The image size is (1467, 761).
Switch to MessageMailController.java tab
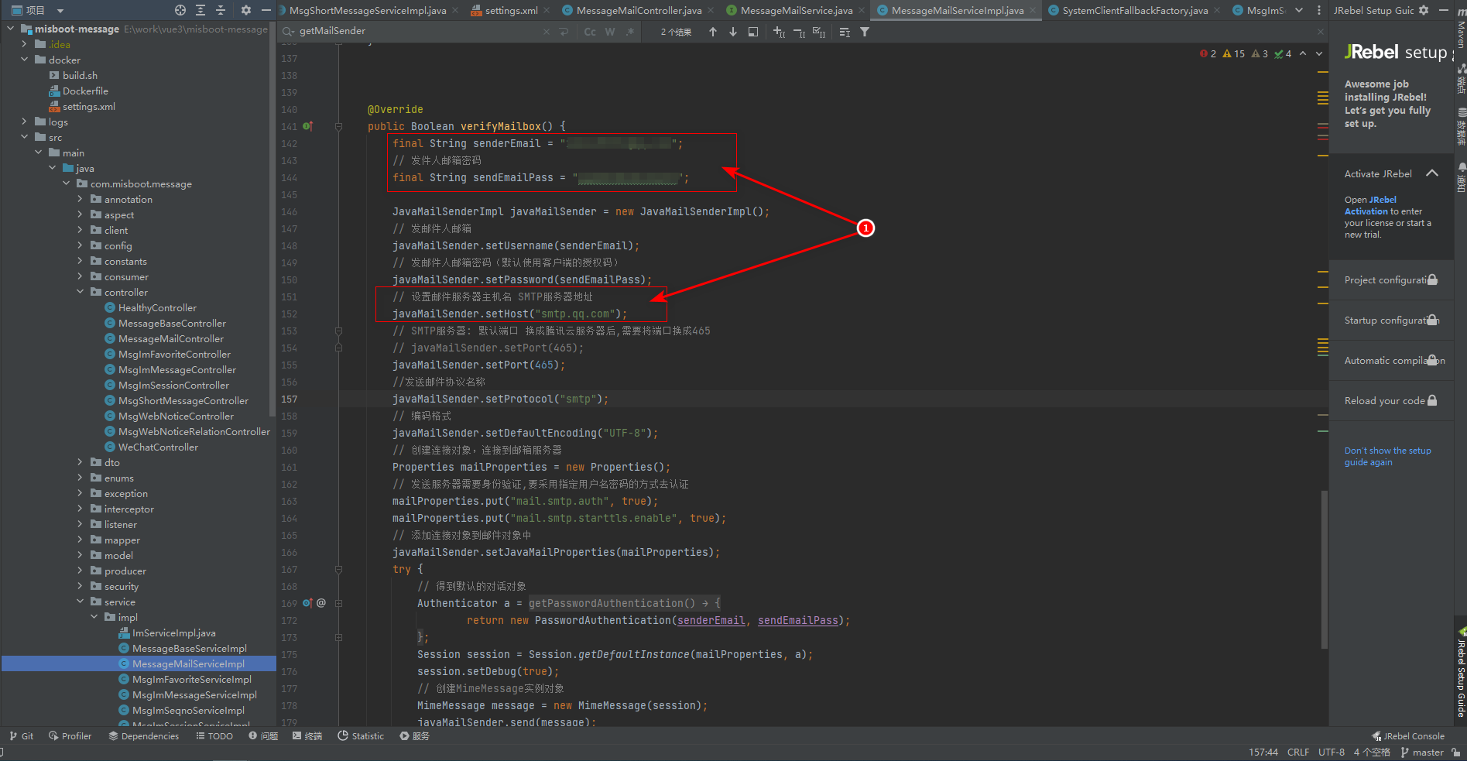tap(639, 10)
